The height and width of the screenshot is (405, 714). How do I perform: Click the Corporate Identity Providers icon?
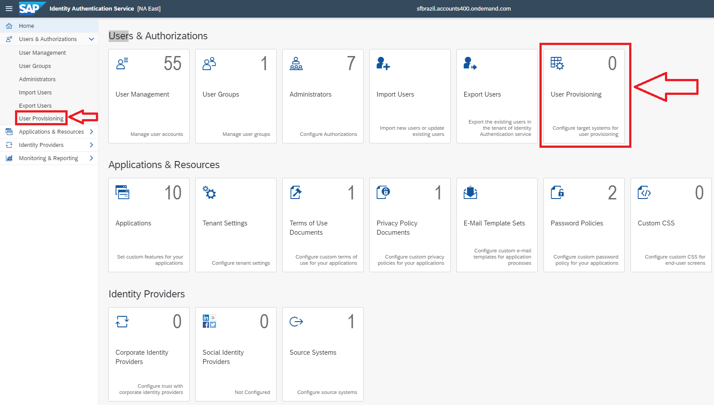coord(122,322)
